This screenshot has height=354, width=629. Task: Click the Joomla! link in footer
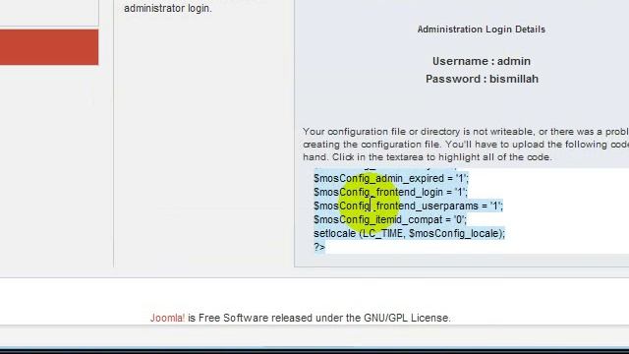(x=167, y=318)
